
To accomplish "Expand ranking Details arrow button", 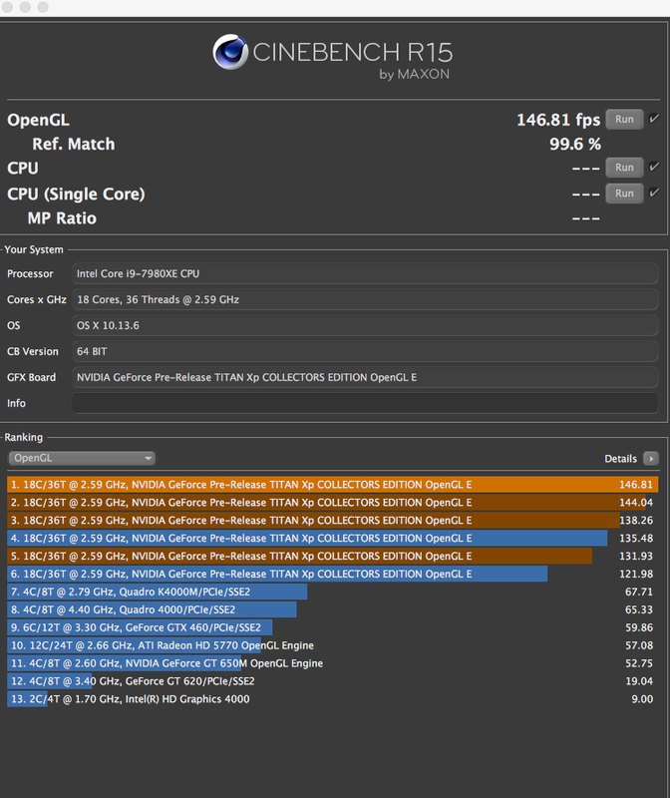I will point(651,459).
